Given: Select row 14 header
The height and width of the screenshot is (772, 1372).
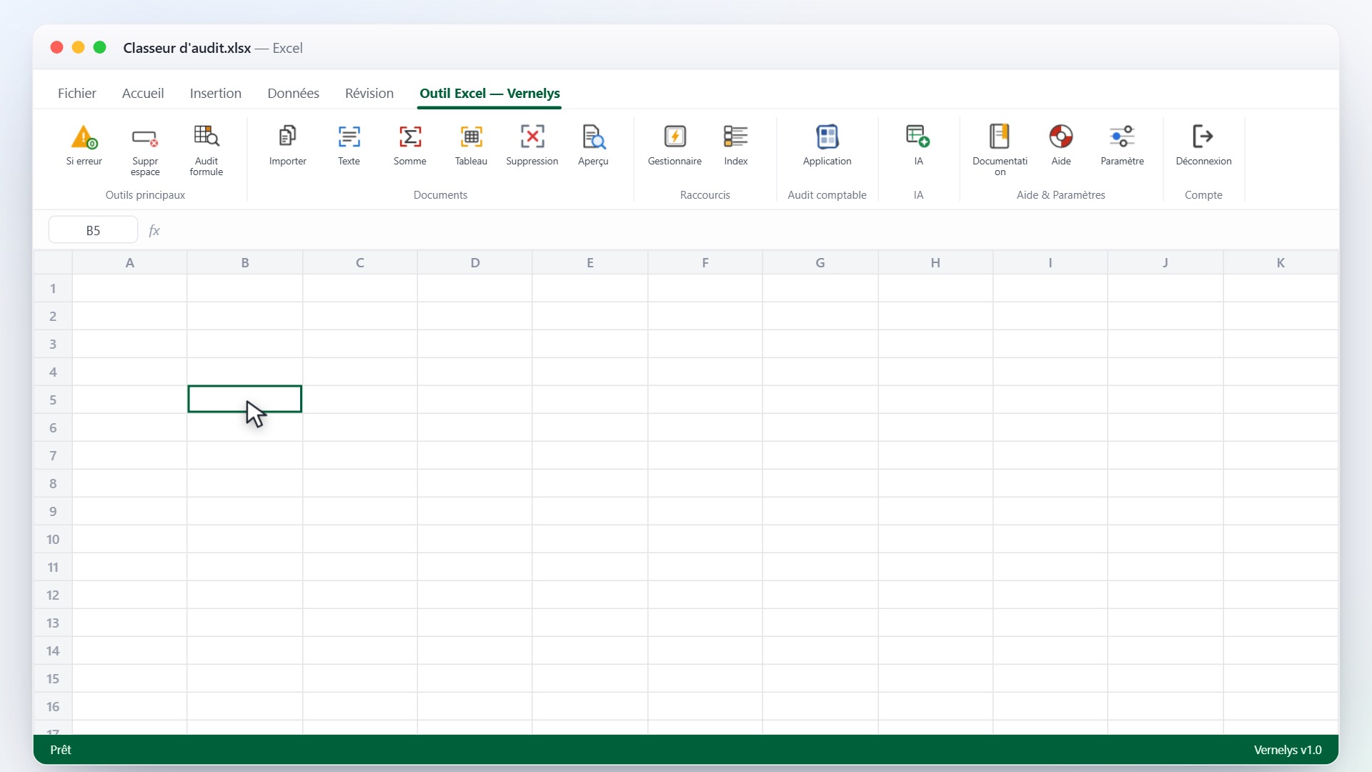Looking at the screenshot, I should (x=53, y=651).
